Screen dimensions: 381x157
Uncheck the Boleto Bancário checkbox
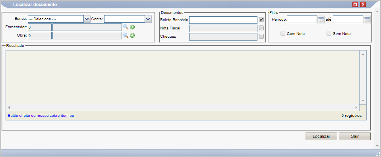(x=261, y=20)
